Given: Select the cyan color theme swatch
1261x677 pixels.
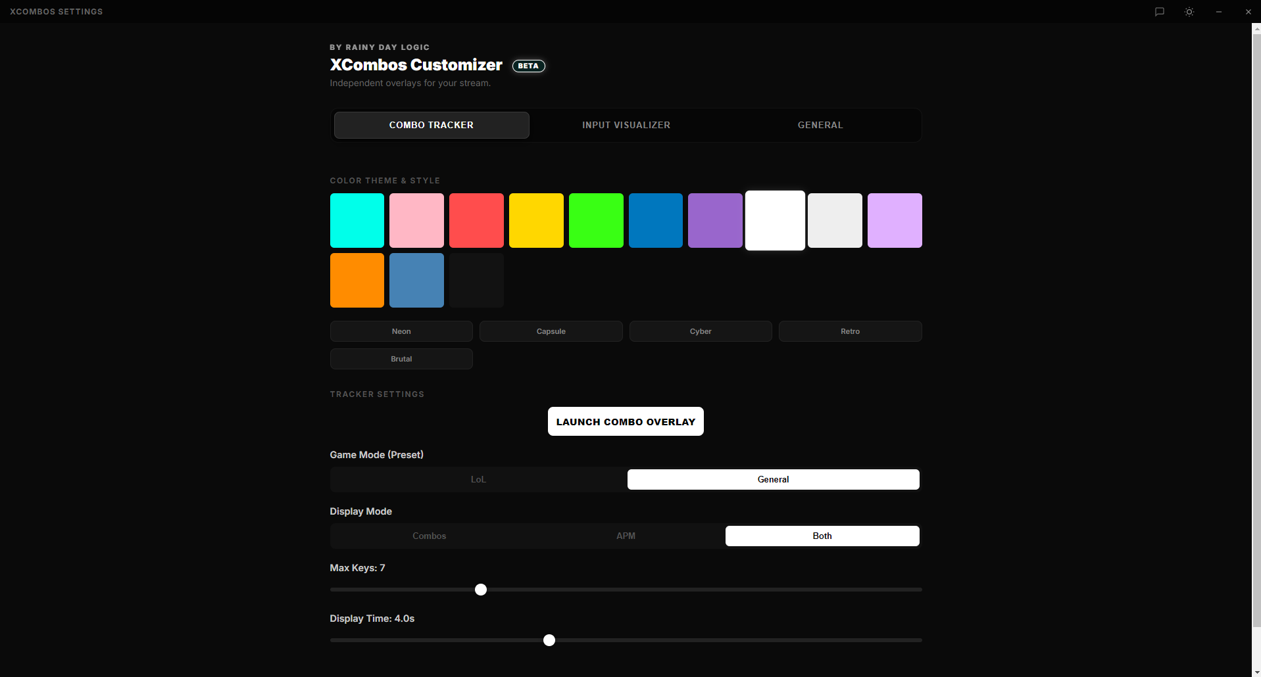Looking at the screenshot, I should [x=357, y=220].
